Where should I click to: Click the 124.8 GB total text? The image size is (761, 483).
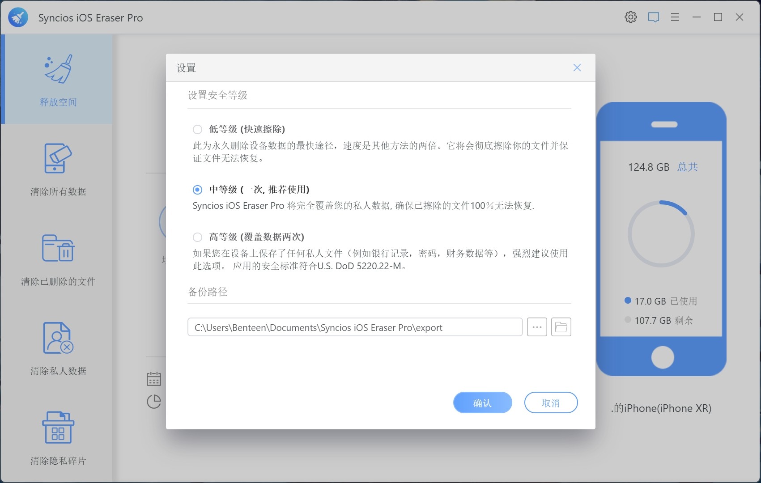(x=649, y=167)
